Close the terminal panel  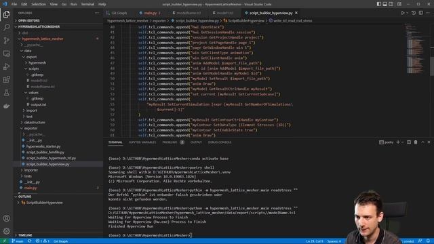click(429, 142)
